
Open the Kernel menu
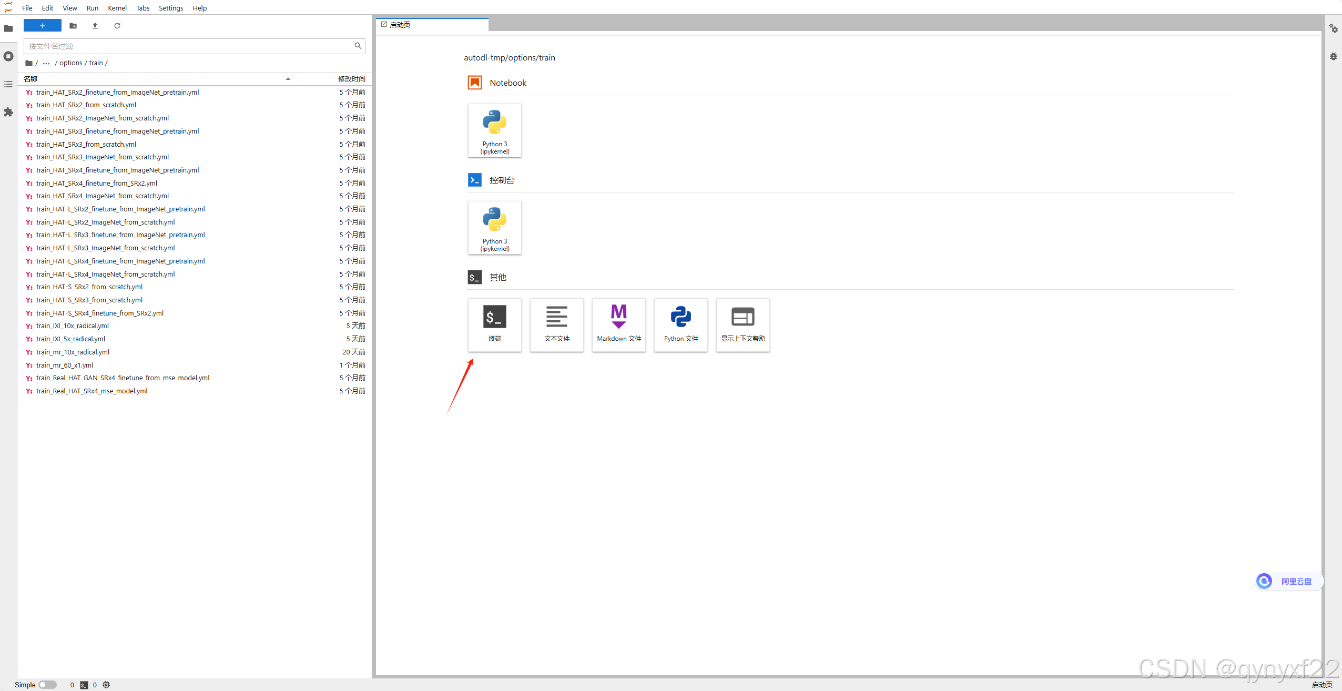coord(117,8)
